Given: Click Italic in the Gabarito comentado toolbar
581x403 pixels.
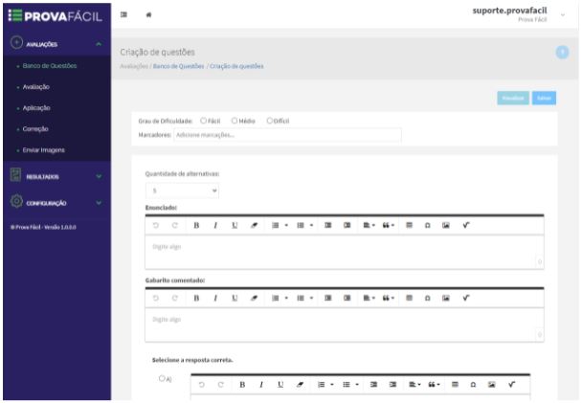Looking at the screenshot, I should (x=215, y=298).
